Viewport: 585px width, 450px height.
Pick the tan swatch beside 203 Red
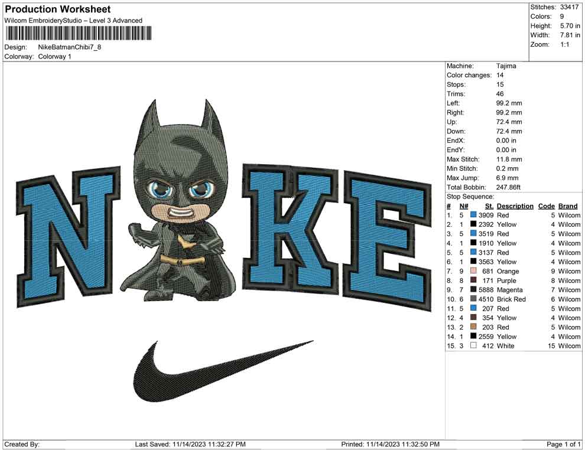coord(473,327)
